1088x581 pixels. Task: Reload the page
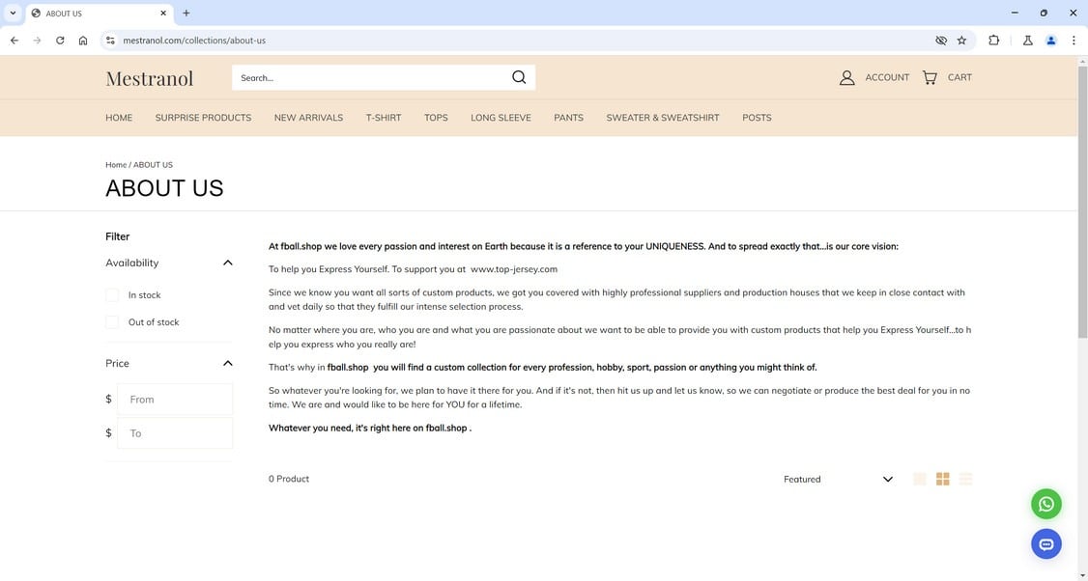60,41
